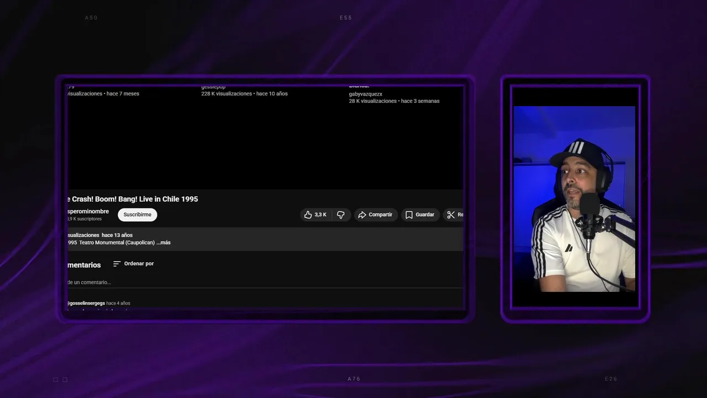Click the channel subscriber count text
Screen dimensions: 707x398
[x=85, y=219]
